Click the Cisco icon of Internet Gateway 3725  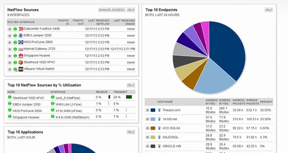21,49
